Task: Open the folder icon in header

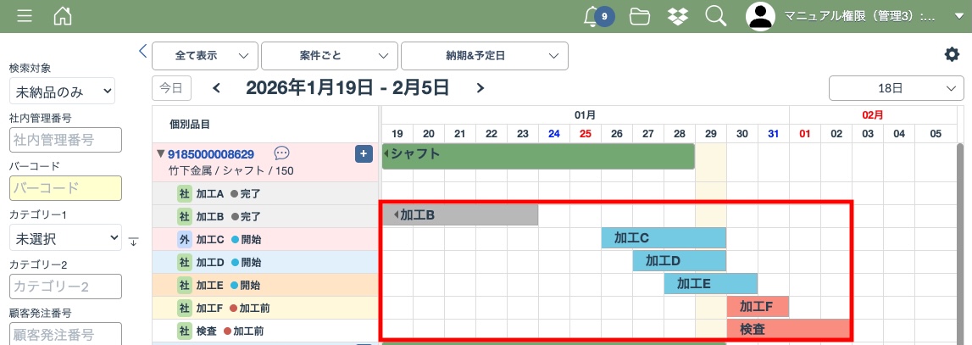Action: [x=640, y=16]
